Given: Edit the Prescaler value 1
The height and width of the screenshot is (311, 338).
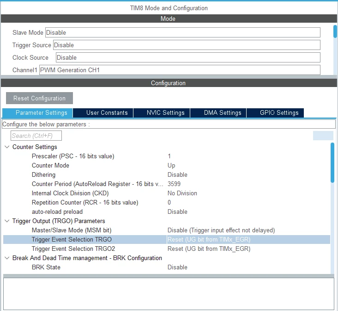Looking at the screenshot, I should coord(248,156).
